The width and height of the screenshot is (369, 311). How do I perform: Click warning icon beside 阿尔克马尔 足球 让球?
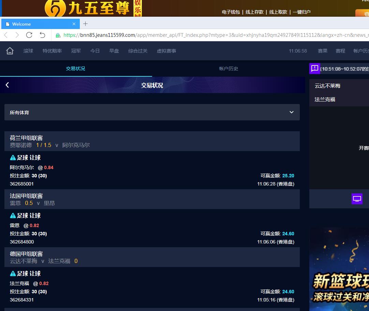point(13,158)
